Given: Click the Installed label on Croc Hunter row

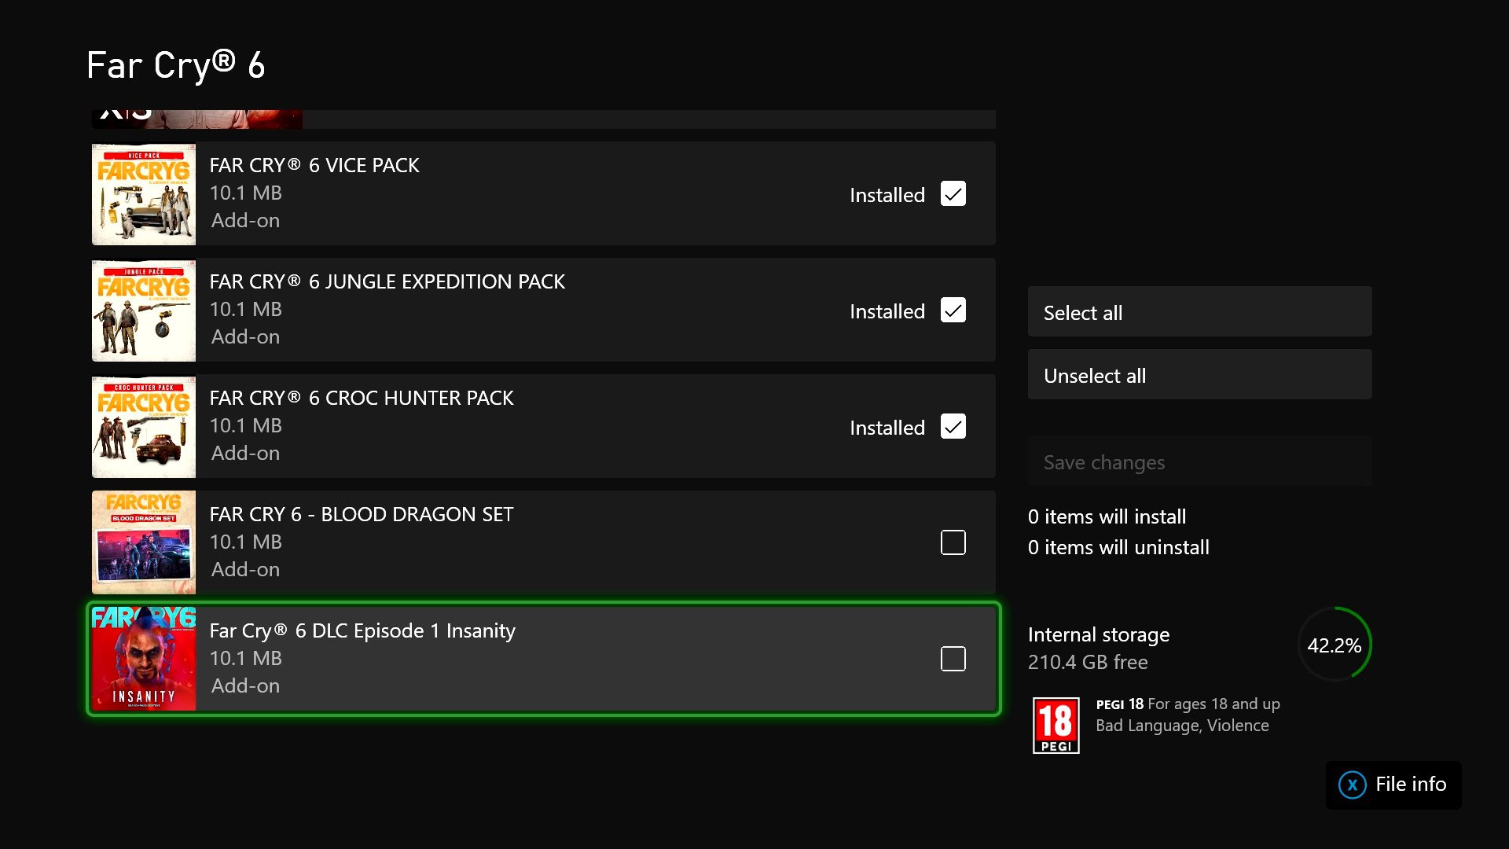Looking at the screenshot, I should (887, 428).
